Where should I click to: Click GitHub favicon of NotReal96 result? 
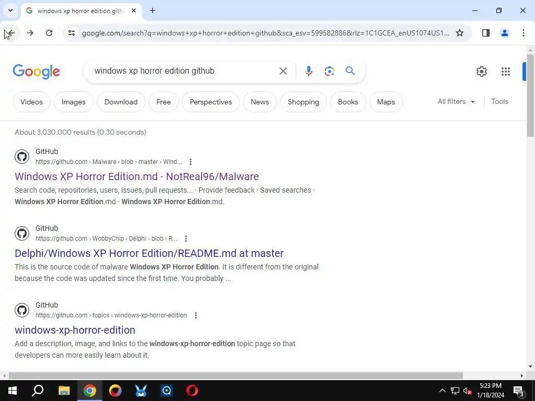(x=22, y=157)
